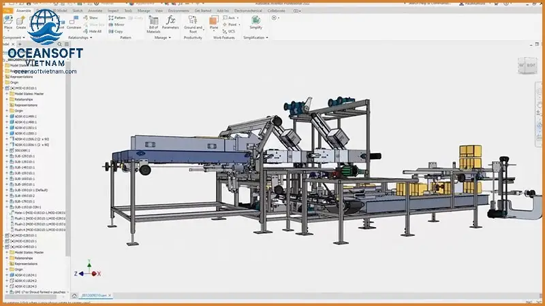Click the ViewCube in the viewport
The height and width of the screenshot is (306, 545).
527,66
